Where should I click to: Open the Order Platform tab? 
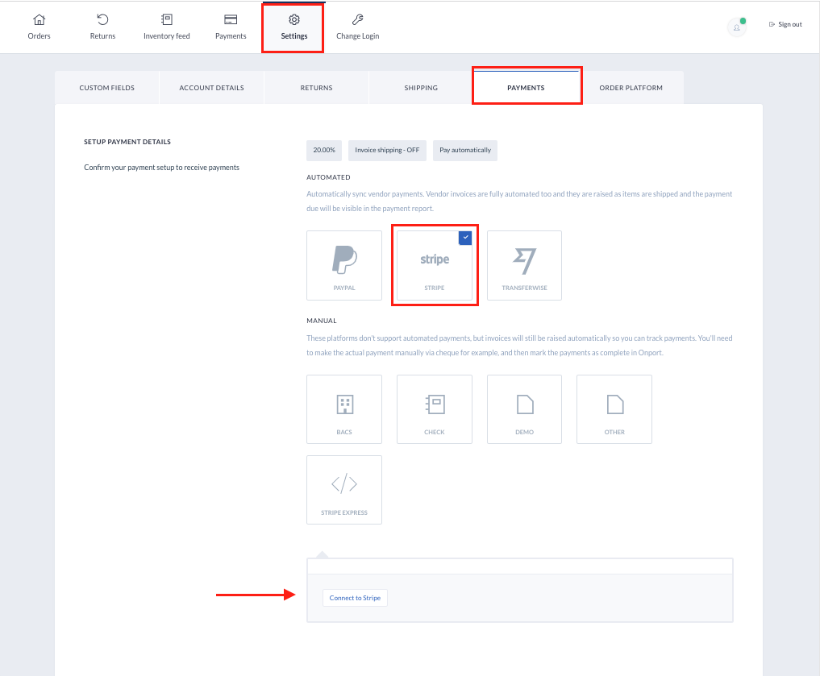point(631,88)
